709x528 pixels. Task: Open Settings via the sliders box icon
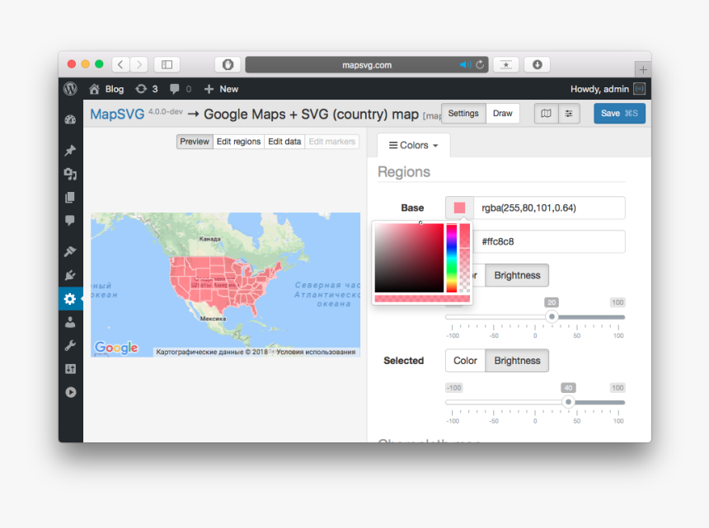click(x=70, y=369)
